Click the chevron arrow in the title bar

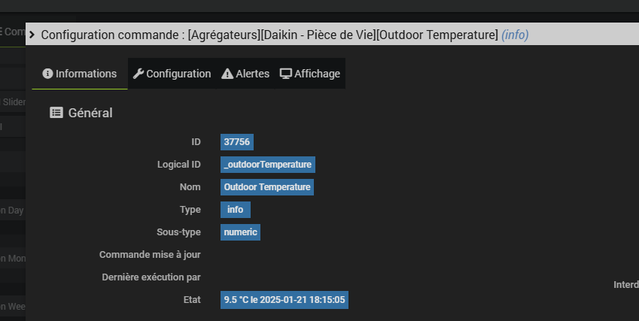point(32,34)
